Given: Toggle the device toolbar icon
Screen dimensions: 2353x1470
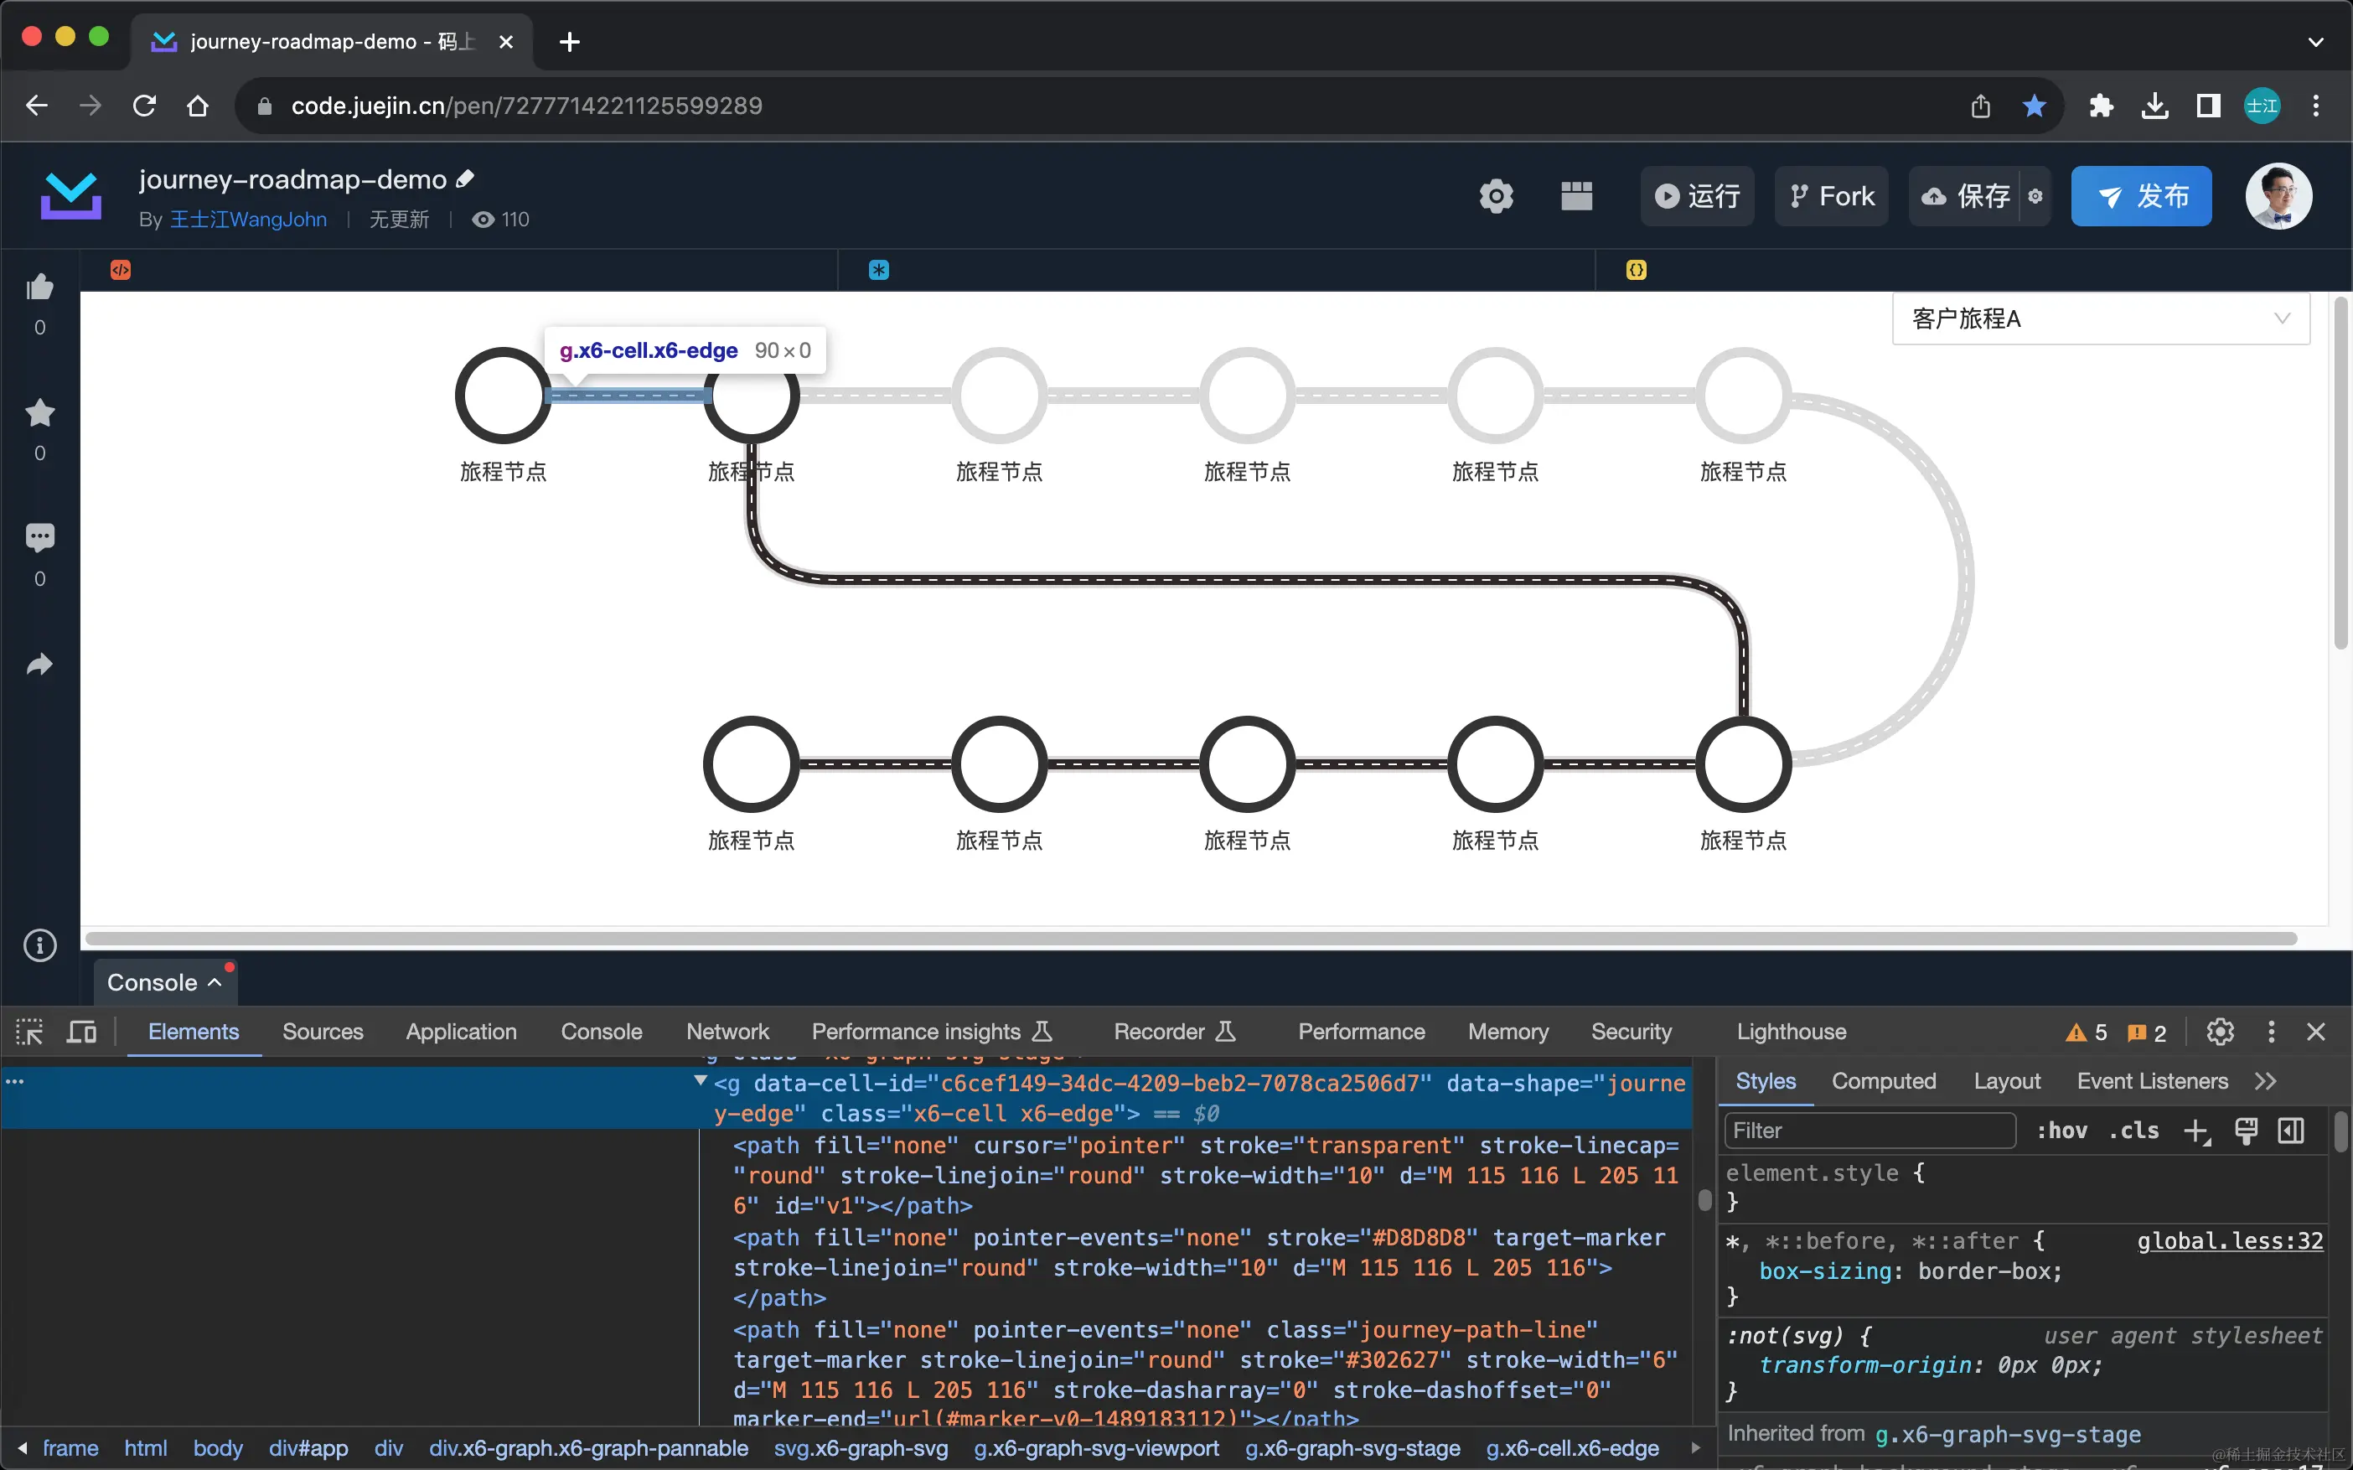Looking at the screenshot, I should (81, 1032).
